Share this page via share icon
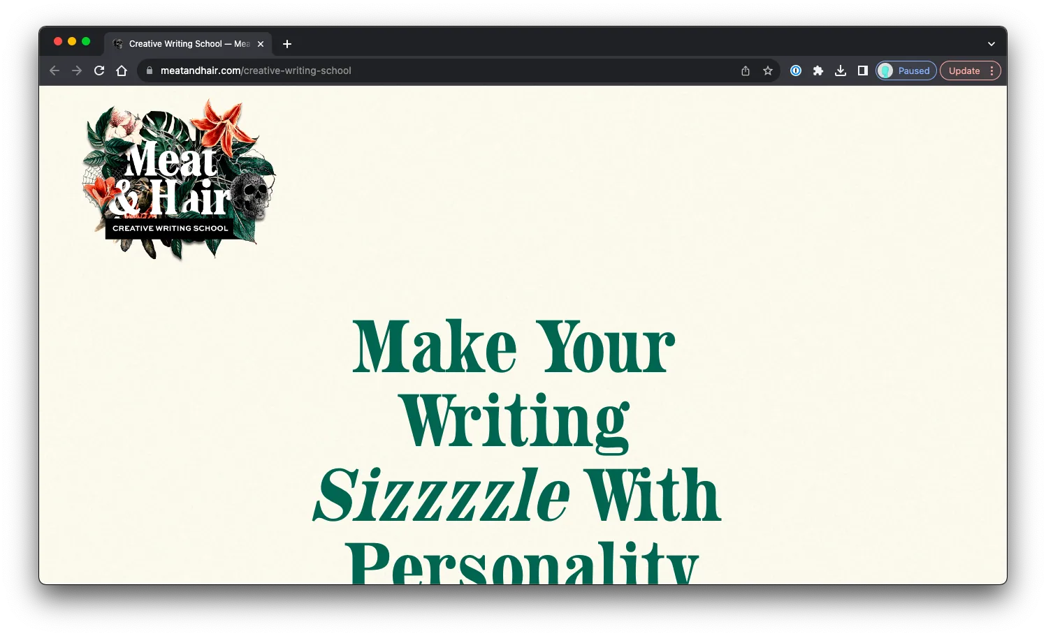 click(x=746, y=71)
